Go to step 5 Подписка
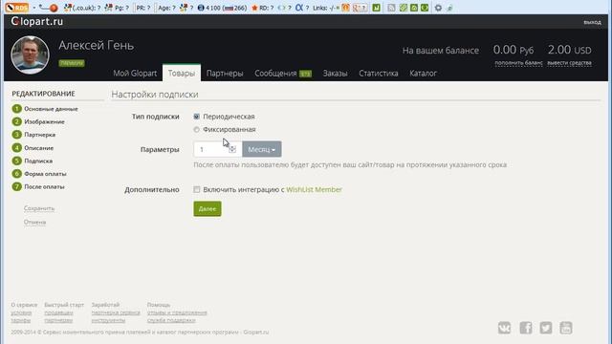 (32, 161)
